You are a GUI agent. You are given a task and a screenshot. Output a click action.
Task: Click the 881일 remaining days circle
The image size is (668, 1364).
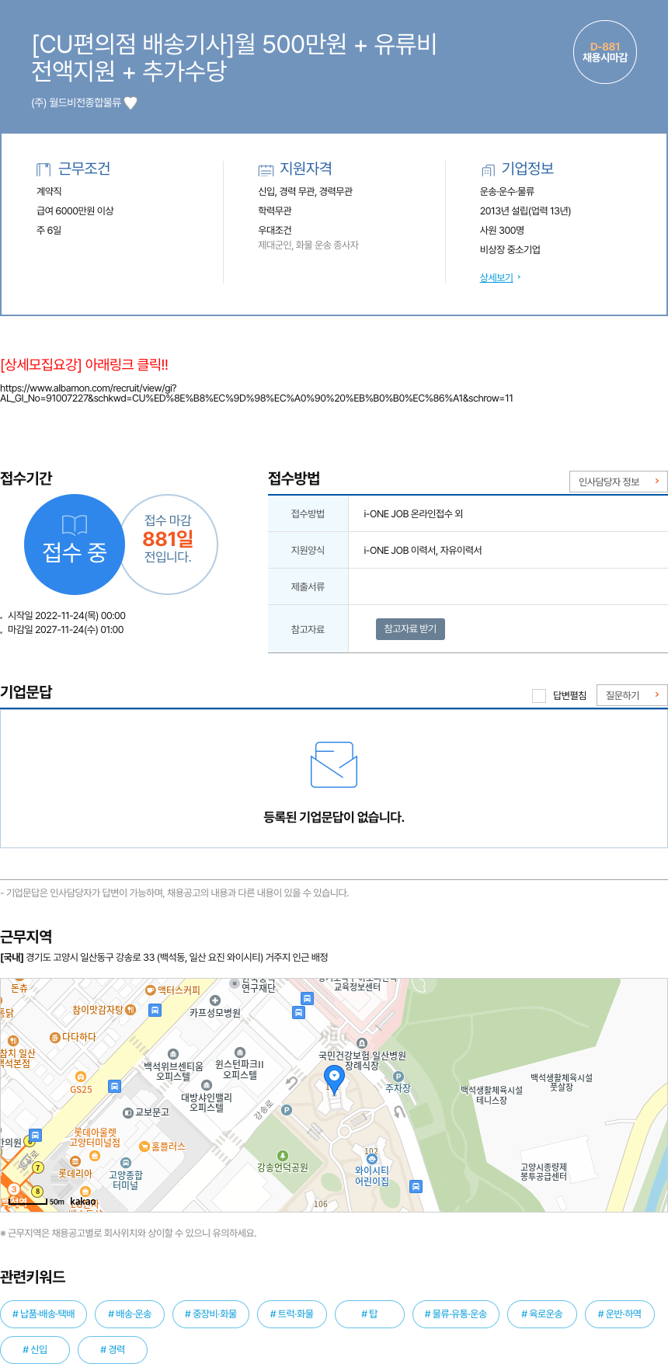click(168, 545)
